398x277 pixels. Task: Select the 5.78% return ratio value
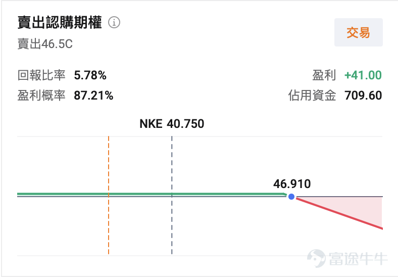pyautogui.click(x=90, y=75)
